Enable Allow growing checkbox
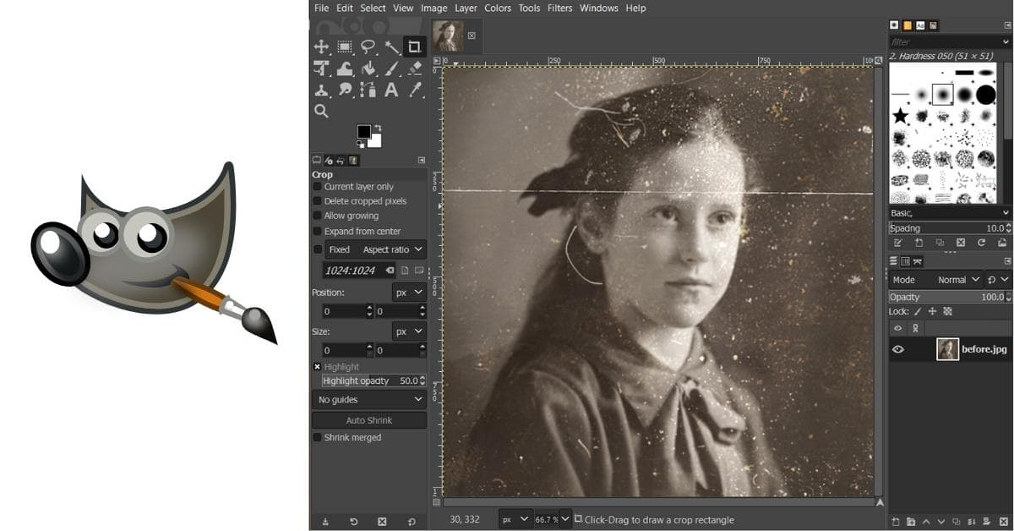 318,216
